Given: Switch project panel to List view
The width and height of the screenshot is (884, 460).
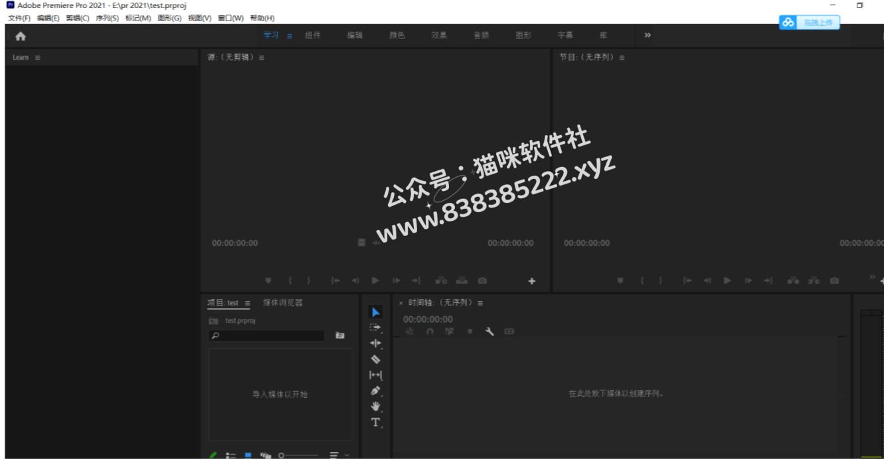Looking at the screenshot, I should [230, 455].
